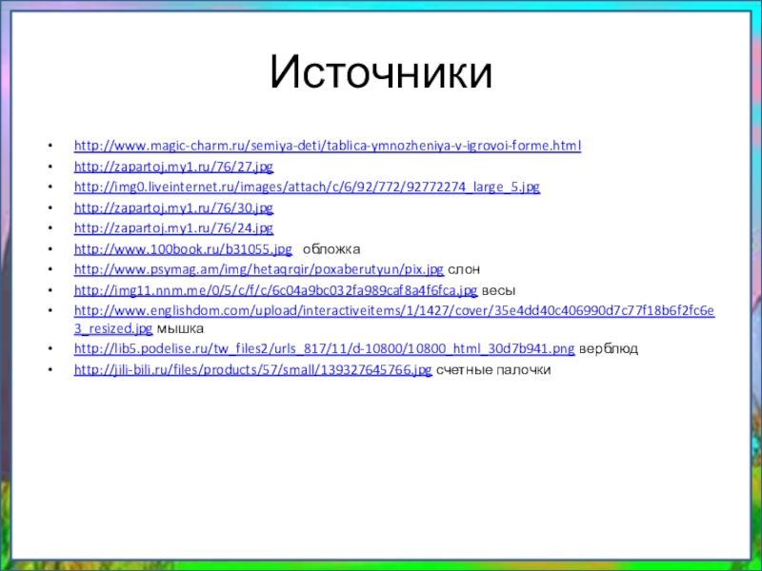Follow the img0.liveinternet.ru 92772274_large_5.jpg link
The height and width of the screenshot is (571, 762).
(x=307, y=187)
